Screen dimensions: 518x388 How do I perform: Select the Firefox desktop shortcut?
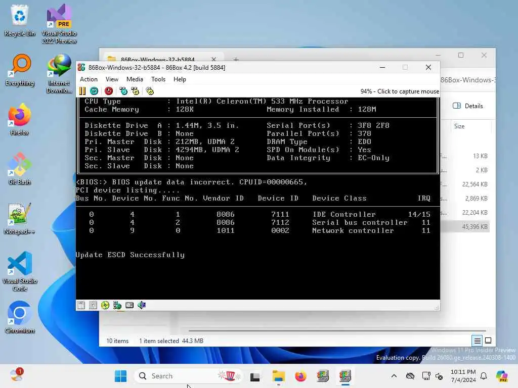coord(20,120)
